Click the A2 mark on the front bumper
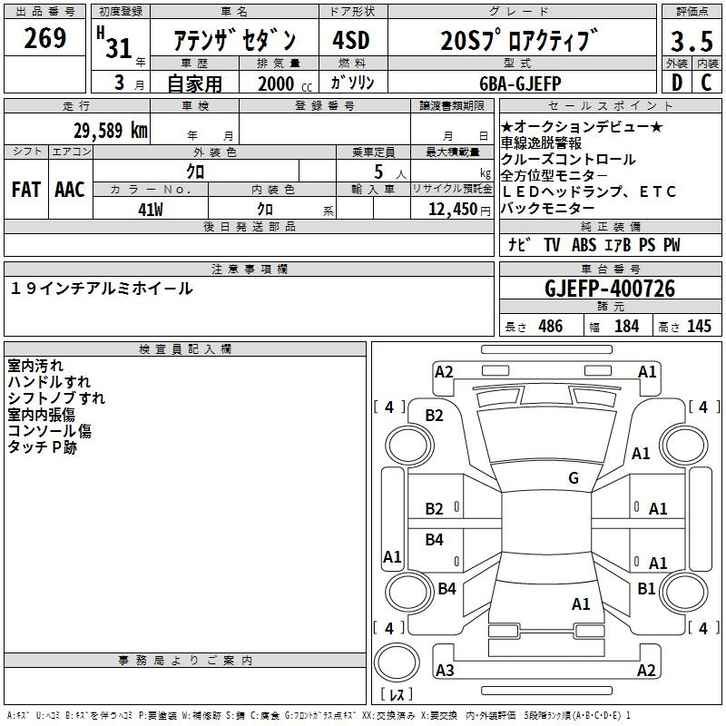 pyautogui.click(x=444, y=372)
